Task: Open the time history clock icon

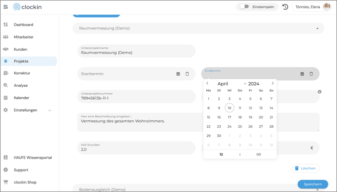Action: tap(285, 7)
